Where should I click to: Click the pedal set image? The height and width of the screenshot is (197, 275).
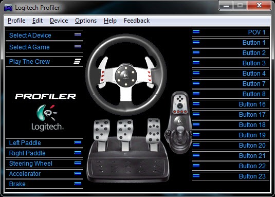click(x=127, y=151)
